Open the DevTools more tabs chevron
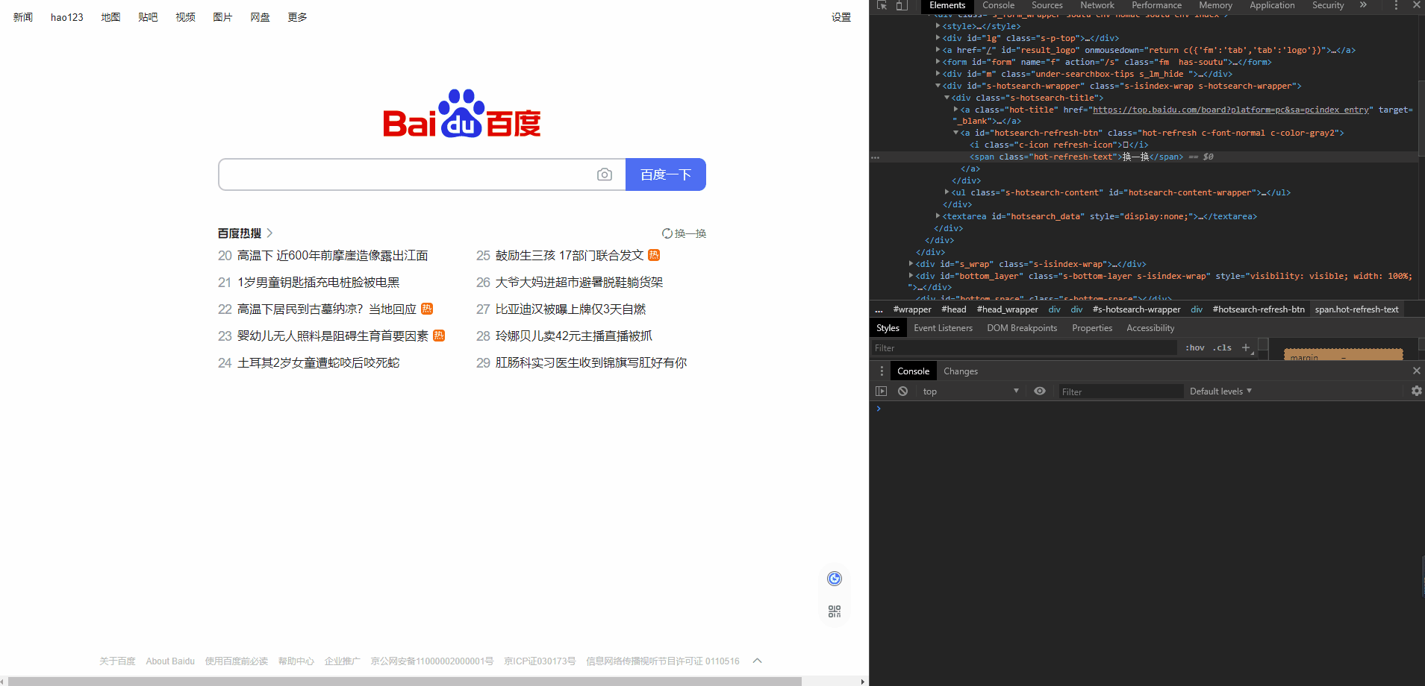The width and height of the screenshot is (1425, 686). [x=1363, y=5]
